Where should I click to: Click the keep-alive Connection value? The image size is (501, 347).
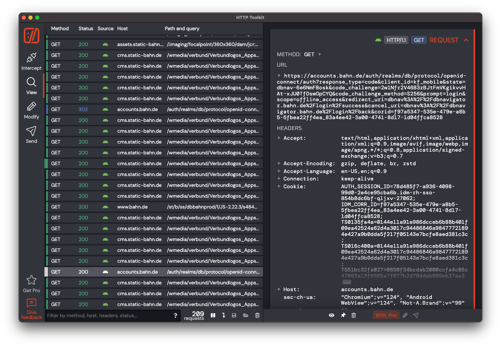(x=357, y=179)
